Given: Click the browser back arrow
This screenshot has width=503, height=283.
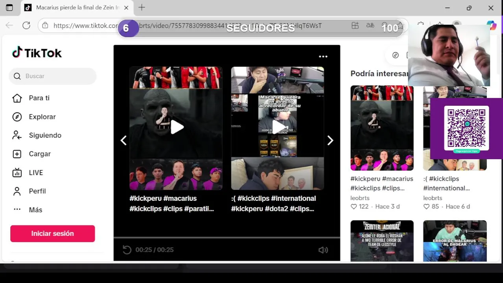Looking at the screenshot, I should tap(9, 26).
